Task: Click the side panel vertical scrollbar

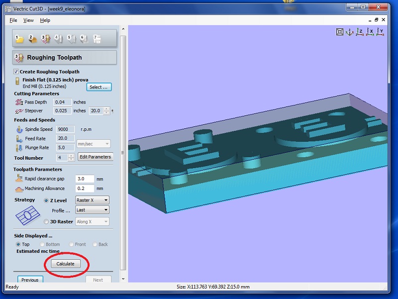Action: [123, 152]
